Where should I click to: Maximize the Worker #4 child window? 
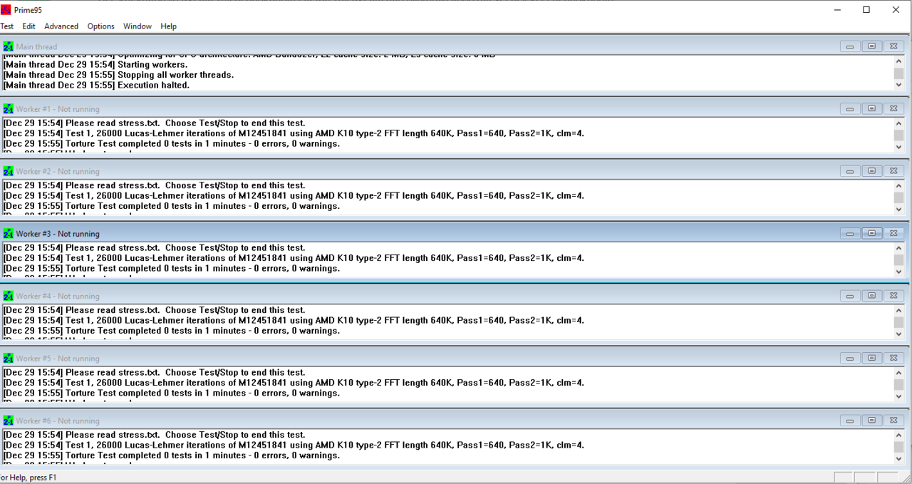point(871,296)
